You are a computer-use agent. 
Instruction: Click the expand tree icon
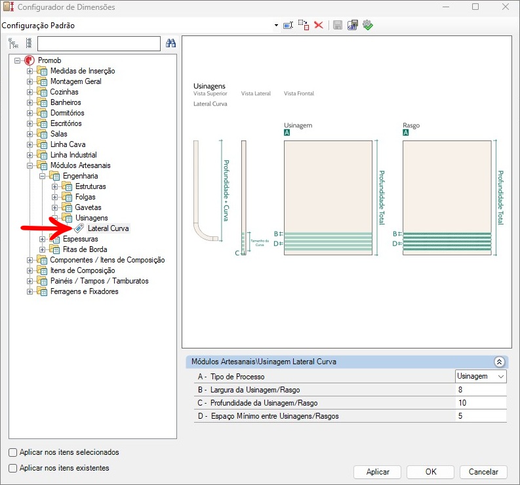pos(13,43)
